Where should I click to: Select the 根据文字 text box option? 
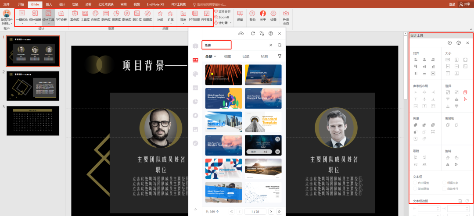coord(450,183)
